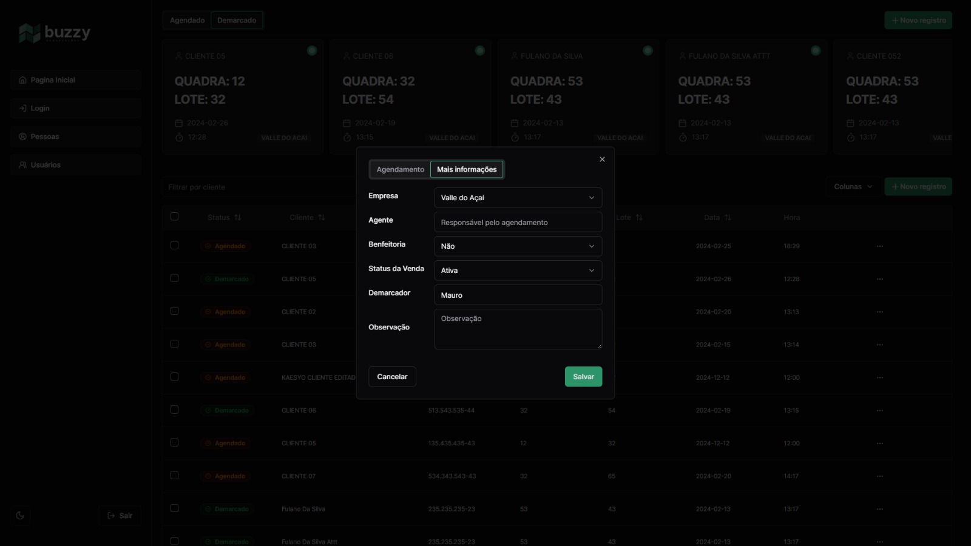Close the dialog with X icon

(x=602, y=160)
